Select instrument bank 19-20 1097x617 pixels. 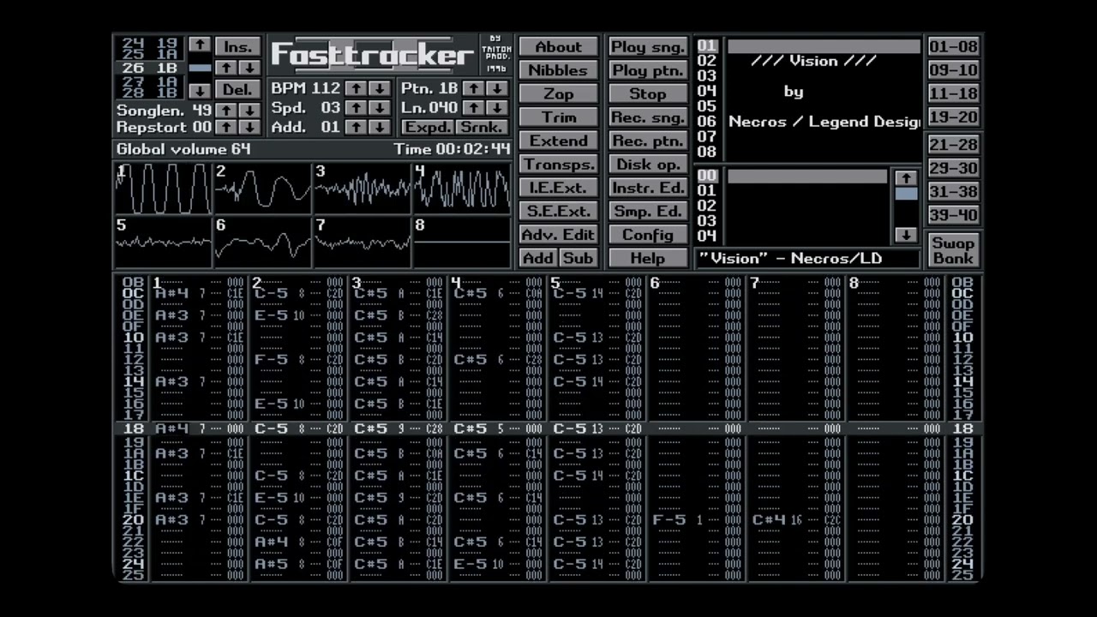click(x=953, y=117)
